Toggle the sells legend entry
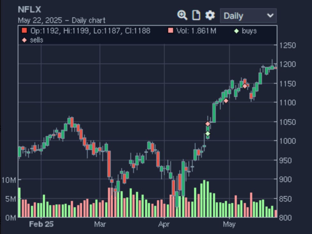 click(33, 40)
